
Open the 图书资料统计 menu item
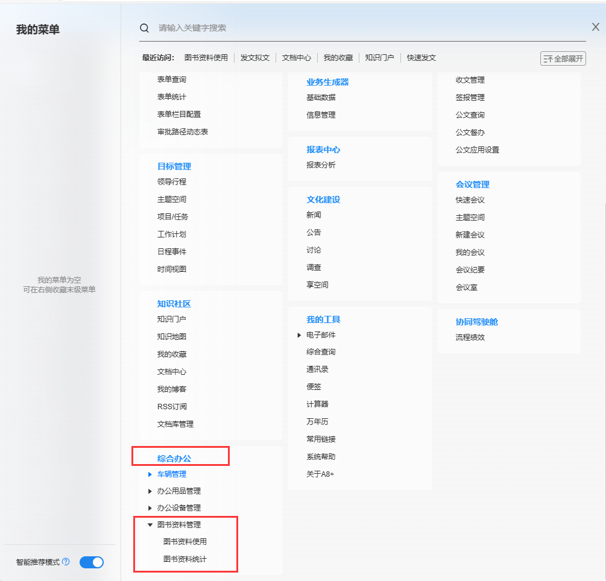click(x=185, y=559)
